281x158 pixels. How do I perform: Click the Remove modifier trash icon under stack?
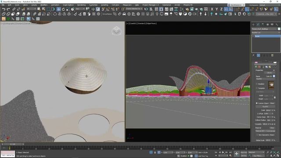[272, 55]
